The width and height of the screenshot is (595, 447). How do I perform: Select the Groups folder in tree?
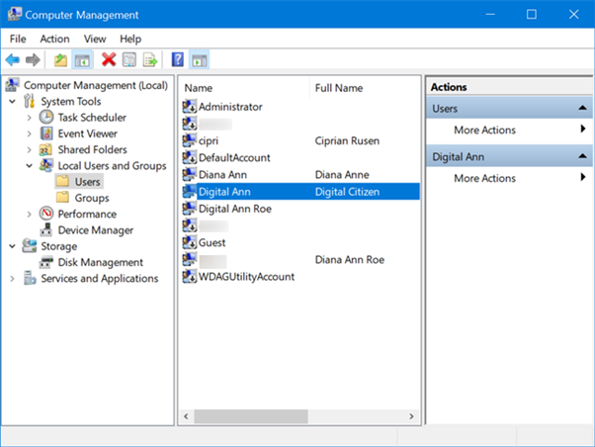pos(91,198)
